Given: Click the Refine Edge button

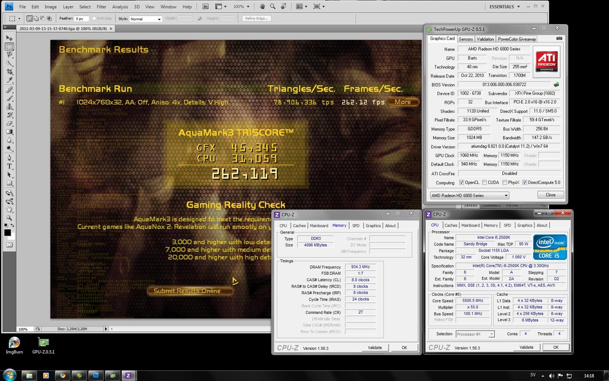Looking at the screenshot, I should pos(257,18).
